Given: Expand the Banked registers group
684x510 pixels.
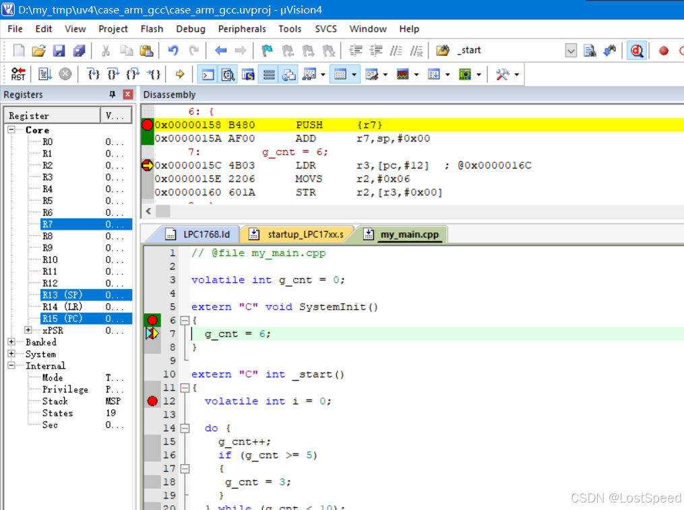Looking at the screenshot, I should pos(11,342).
